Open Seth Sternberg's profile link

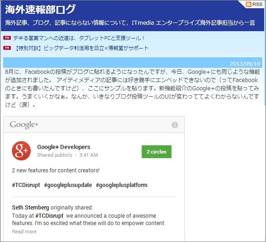click(x=30, y=208)
